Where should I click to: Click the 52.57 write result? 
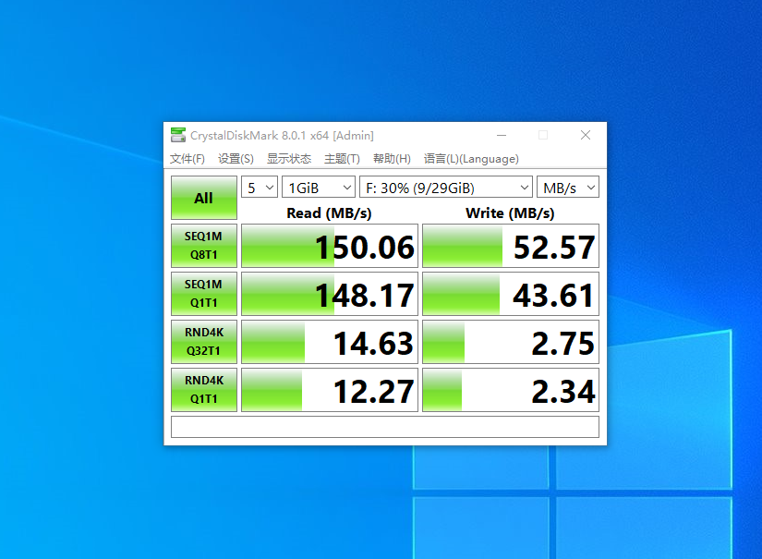tap(511, 246)
